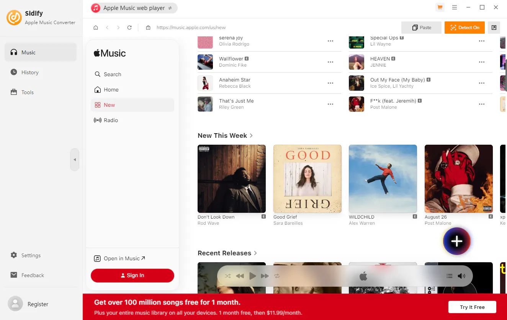Viewport: 507px width, 320px height.
Task: Click Register next to the avatar
Action: click(x=38, y=304)
